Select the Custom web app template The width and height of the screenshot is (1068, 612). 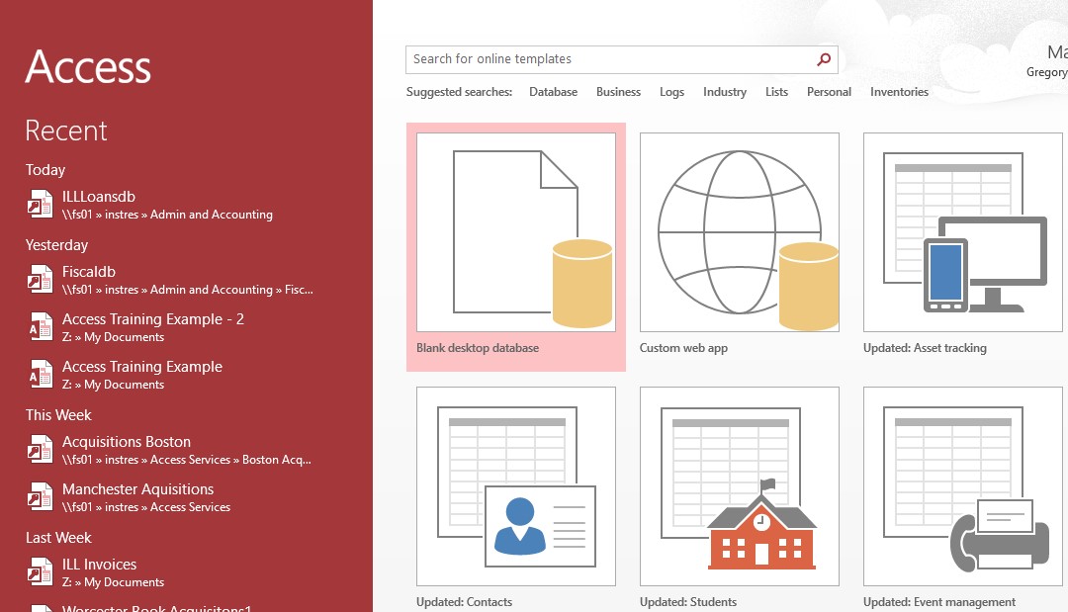tap(739, 232)
